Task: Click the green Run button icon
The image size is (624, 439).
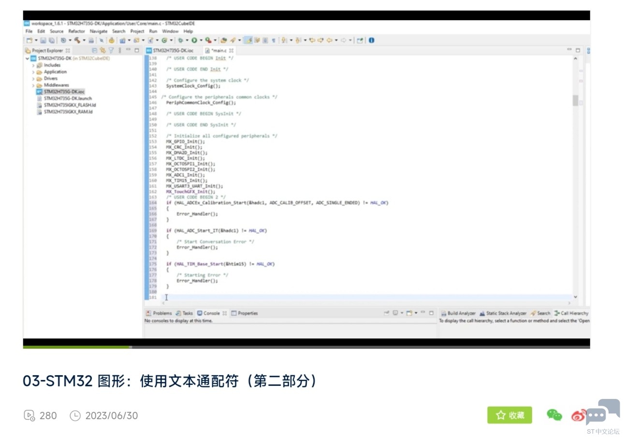Action: tap(194, 41)
